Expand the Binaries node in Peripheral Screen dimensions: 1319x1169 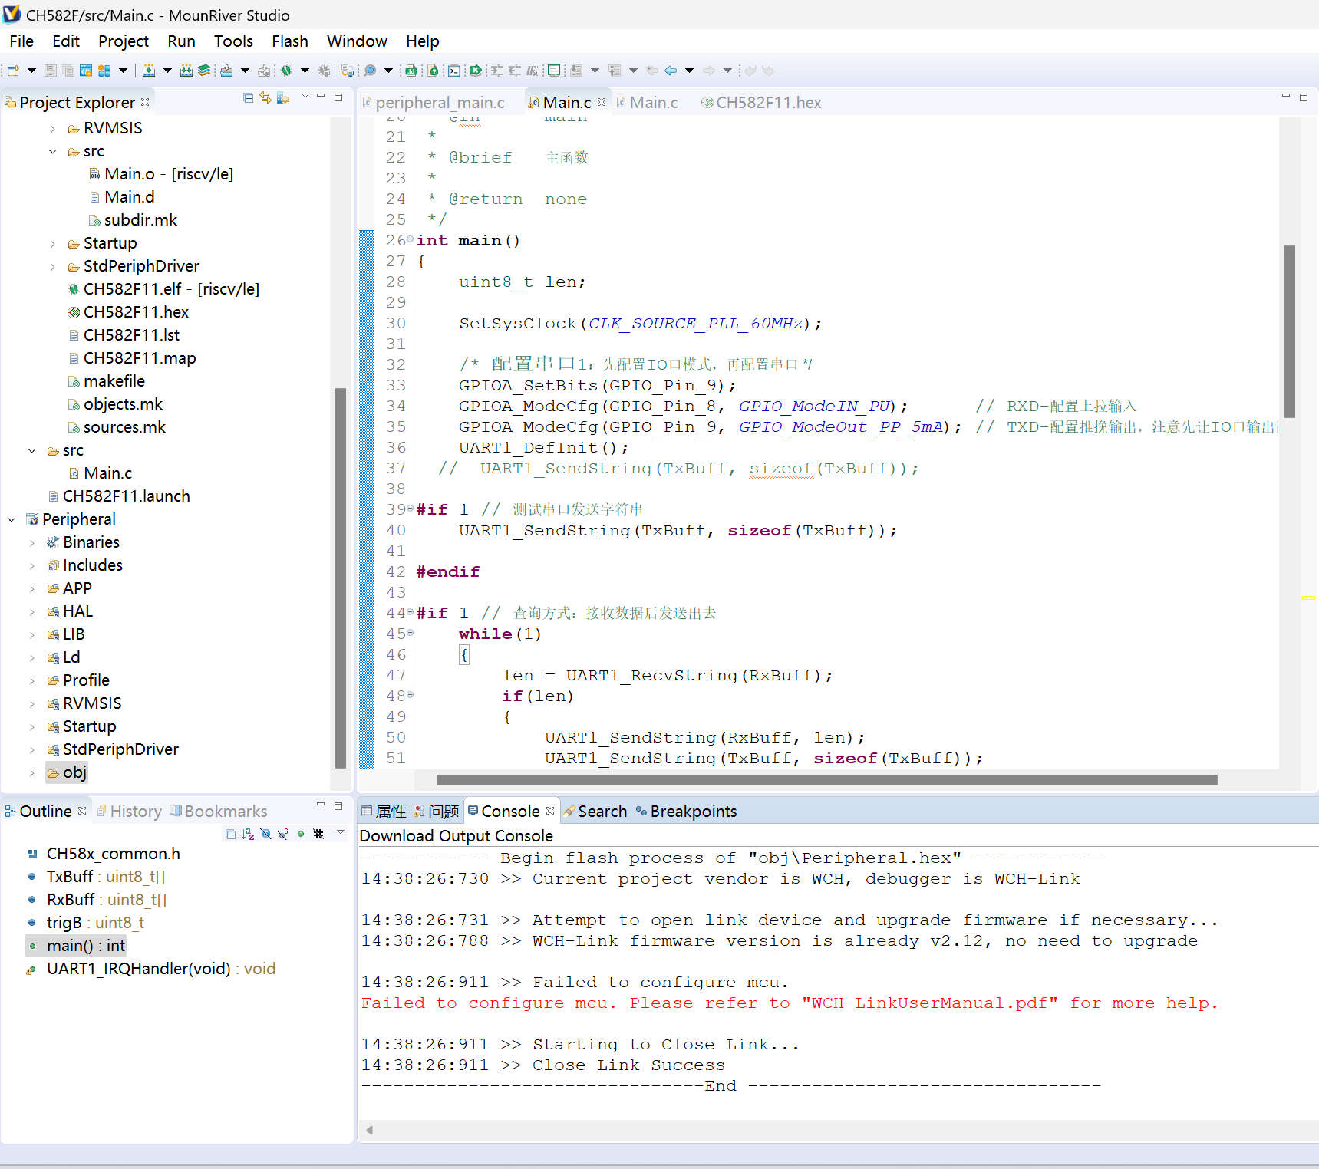pyautogui.click(x=31, y=543)
